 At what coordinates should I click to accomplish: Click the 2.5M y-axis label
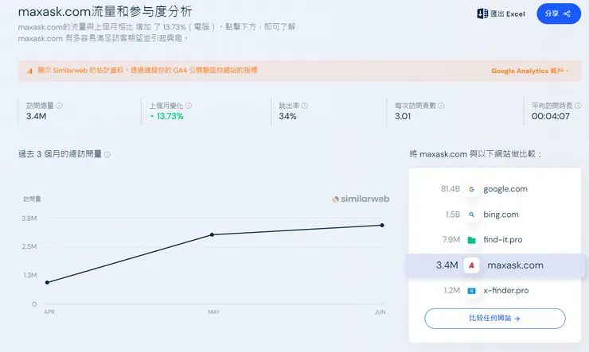pos(29,246)
